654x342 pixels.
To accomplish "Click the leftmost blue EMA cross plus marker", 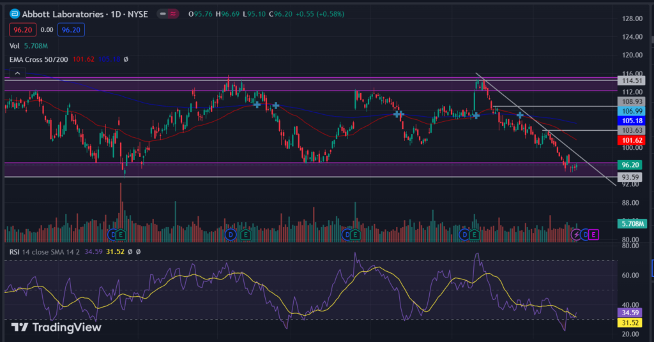I will coord(257,105).
